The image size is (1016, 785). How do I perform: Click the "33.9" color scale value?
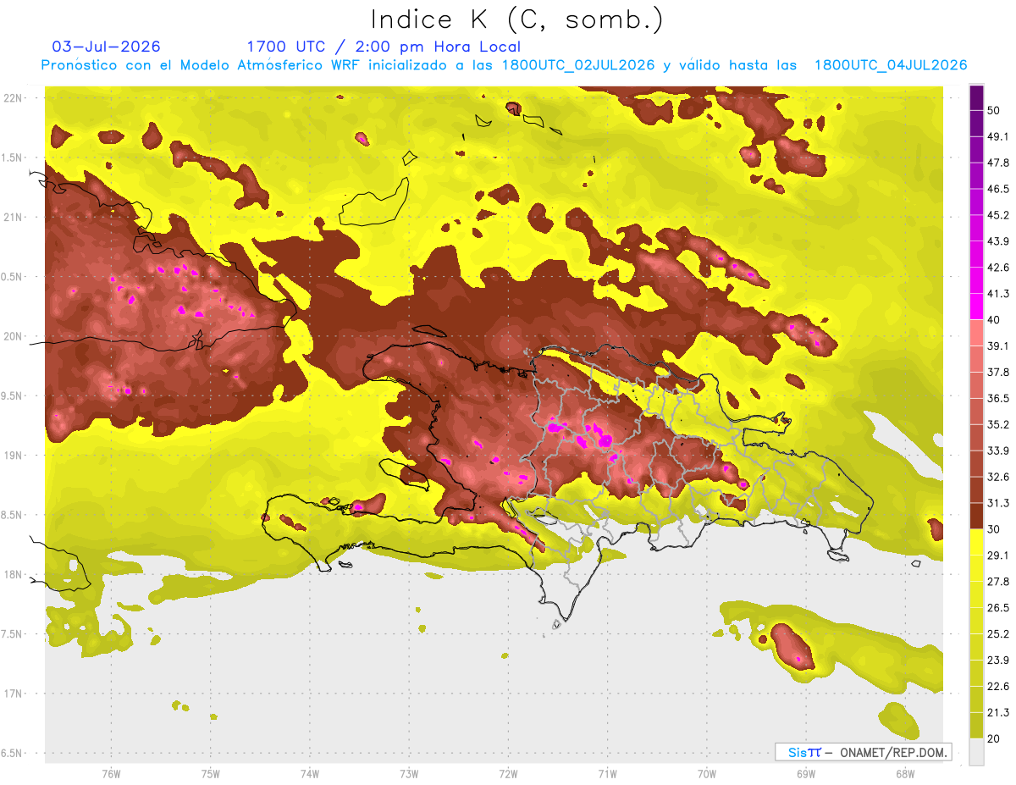pyautogui.click(x=998, y=451)
